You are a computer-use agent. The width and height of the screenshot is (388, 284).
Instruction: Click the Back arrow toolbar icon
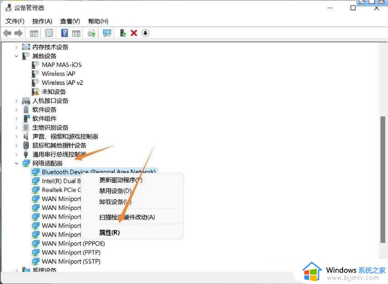coord(7,33)
